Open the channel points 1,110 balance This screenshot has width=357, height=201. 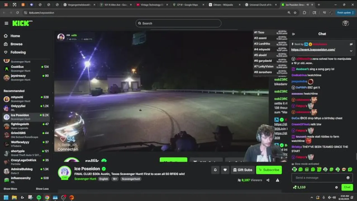point(299,187)
